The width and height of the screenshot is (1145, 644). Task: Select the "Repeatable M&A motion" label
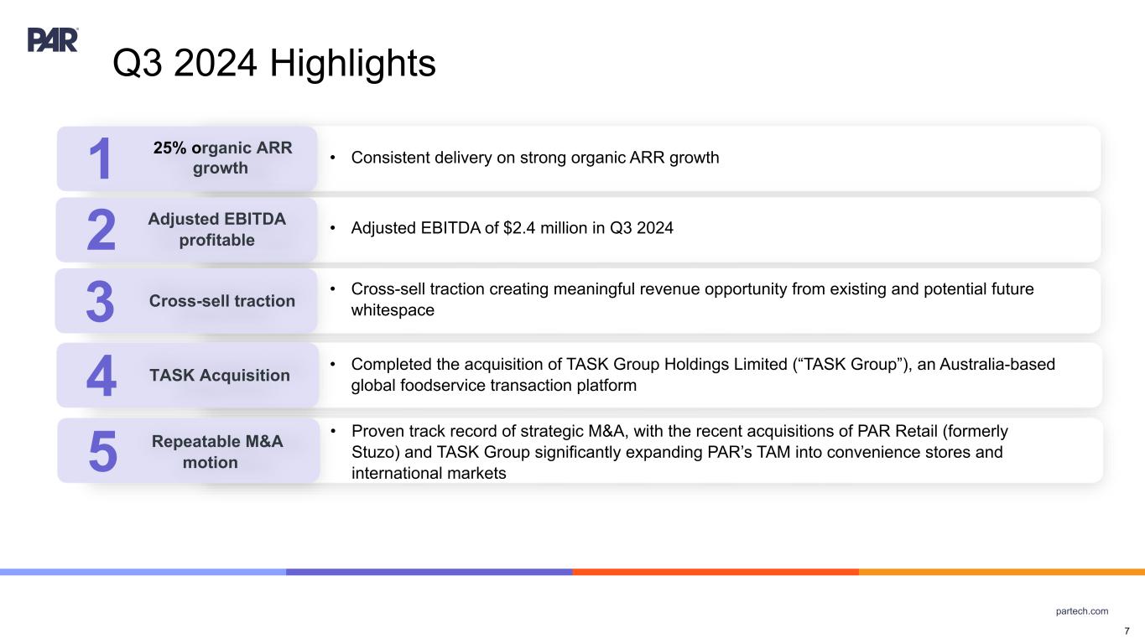pyautogui.click(x=216, y=451)
